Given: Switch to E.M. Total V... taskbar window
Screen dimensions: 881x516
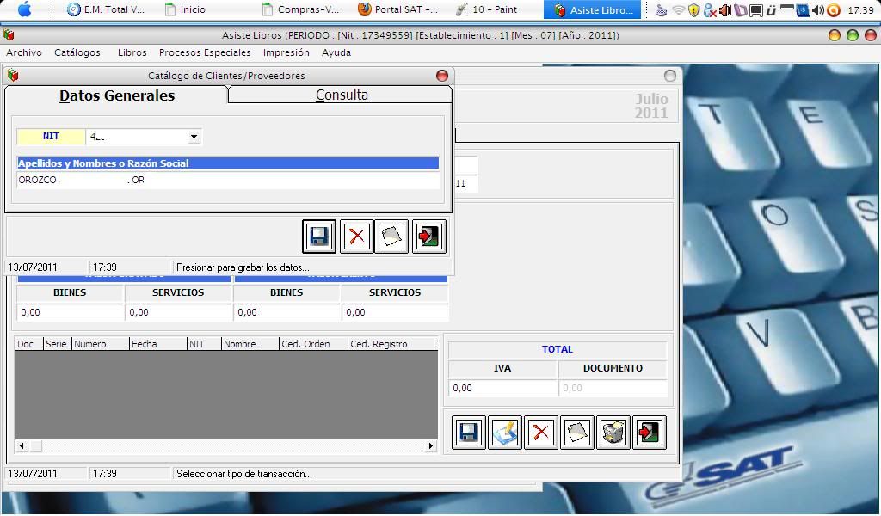Looking at the screenshot, I should tap(106, 9).
